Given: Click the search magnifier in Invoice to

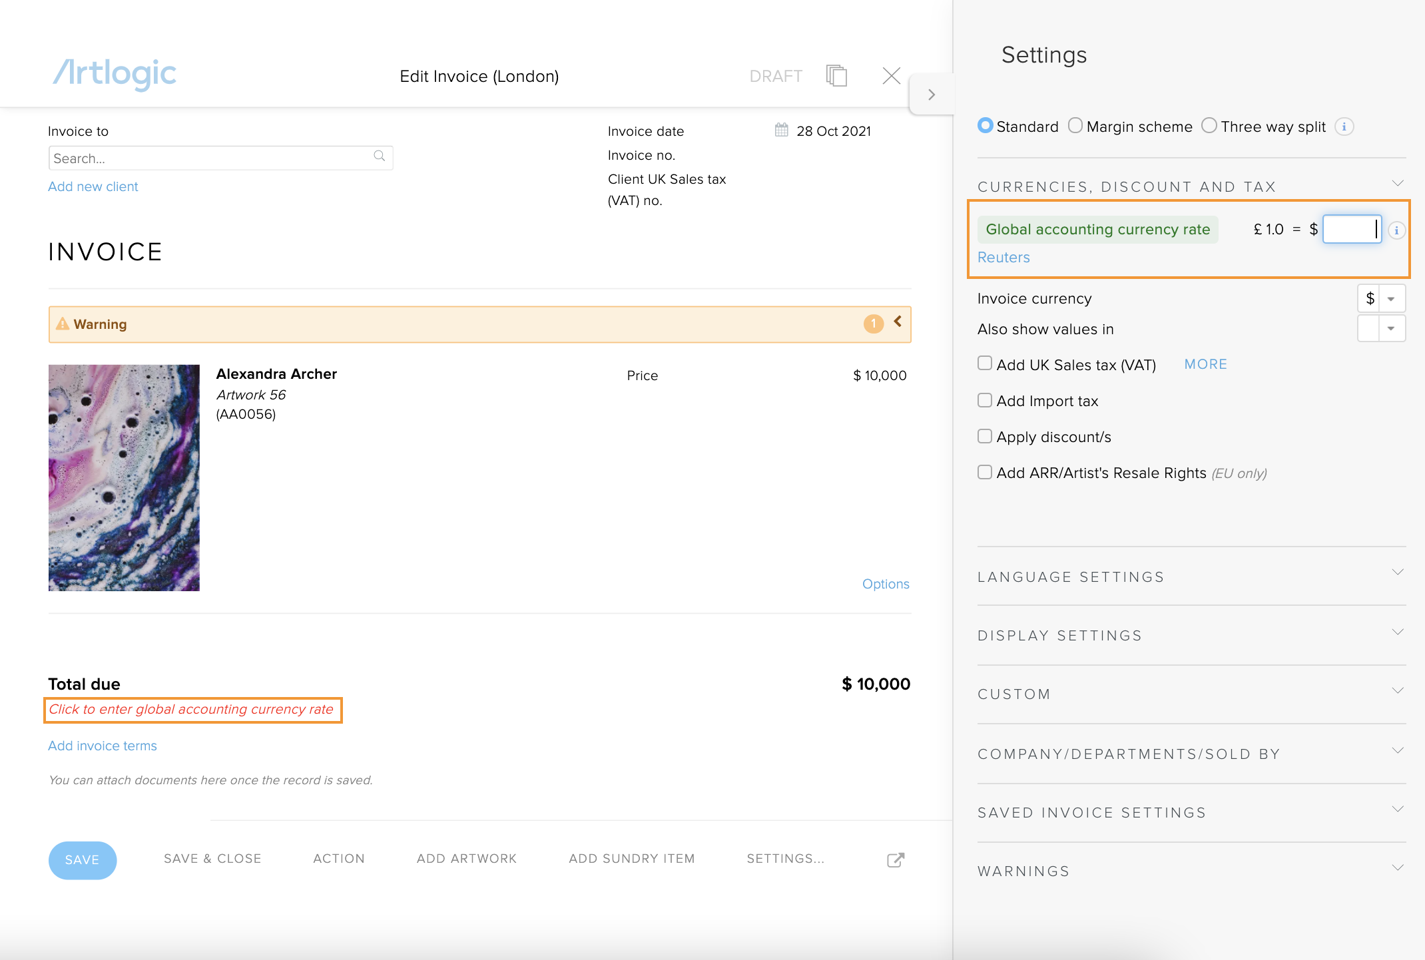Looking at the screenshot, I should (x=379, y=156).
